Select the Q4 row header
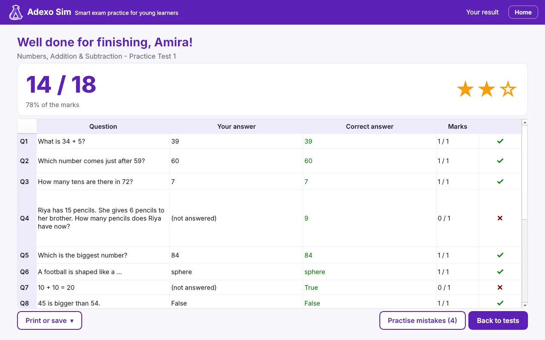The image size is (545, 340). [x=27, y=218]
